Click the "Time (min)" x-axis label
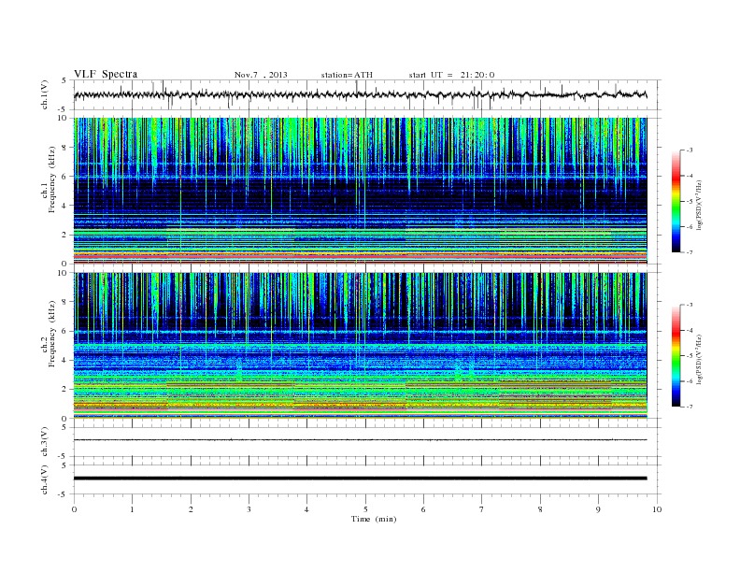 click(374, 519)
